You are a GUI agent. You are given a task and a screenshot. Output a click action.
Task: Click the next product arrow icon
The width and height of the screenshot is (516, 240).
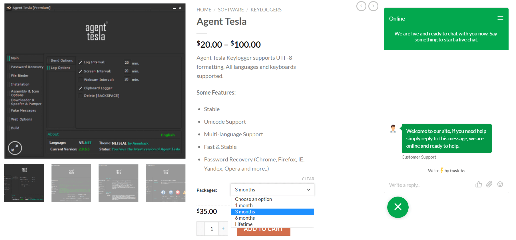373,6
